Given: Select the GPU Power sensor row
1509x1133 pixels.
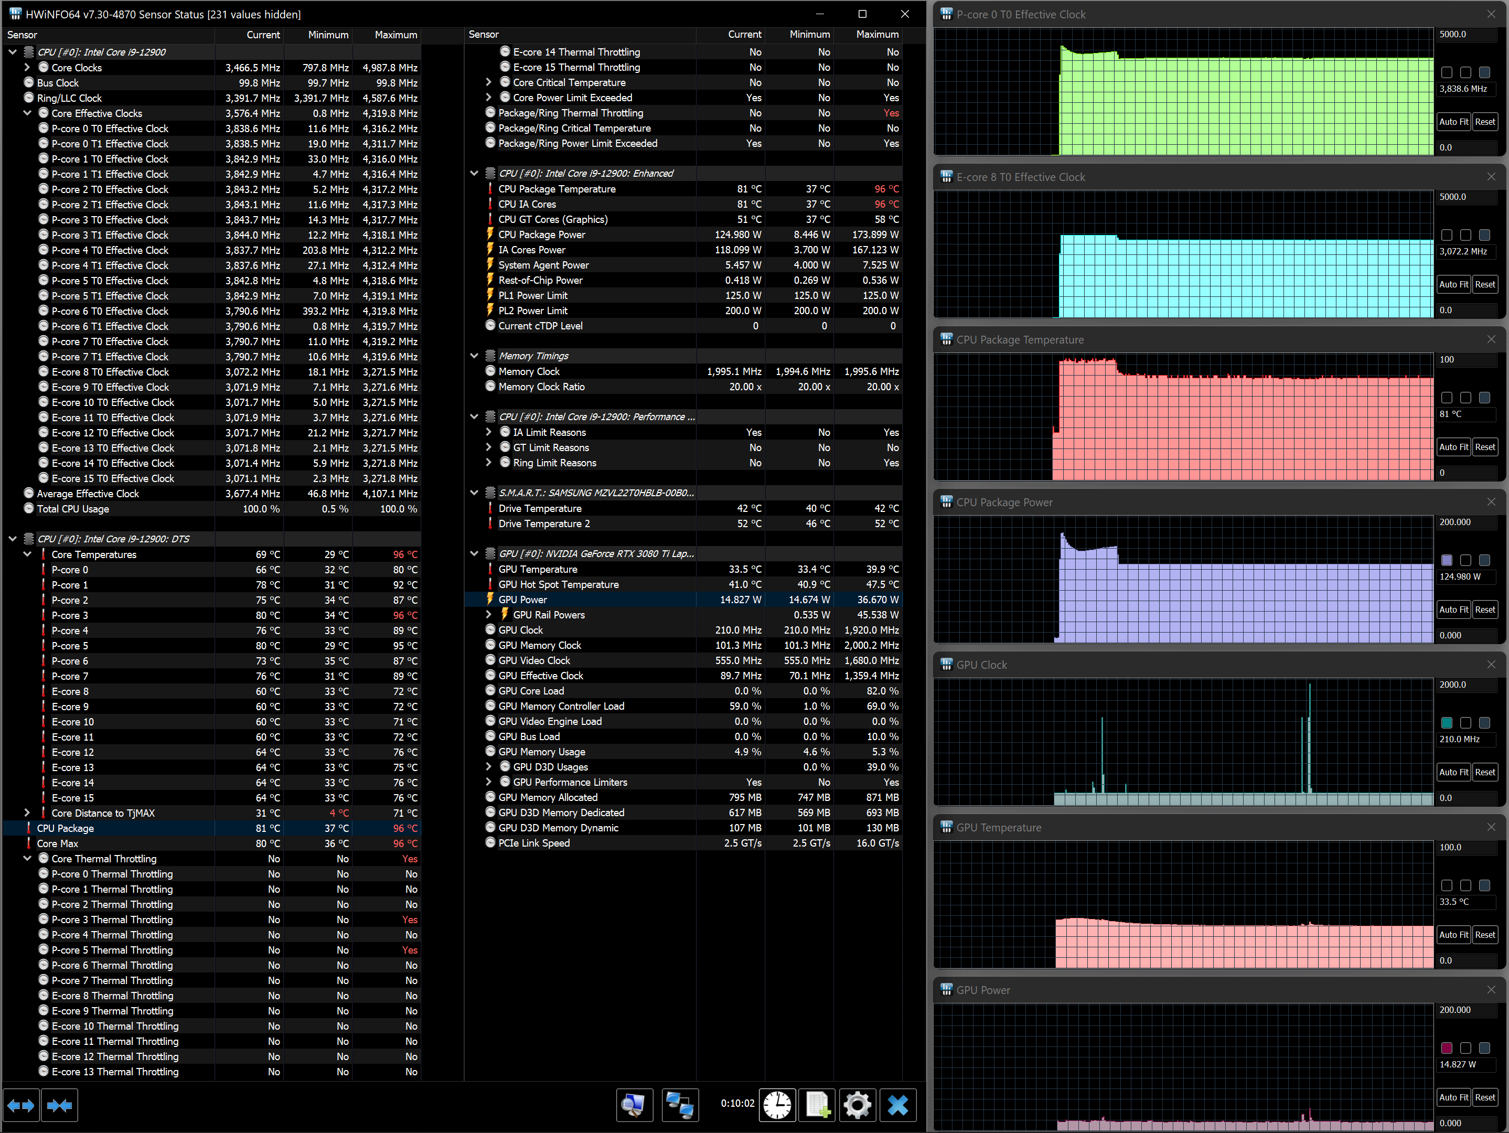Looking at the screenshot, I should point(522,600).
